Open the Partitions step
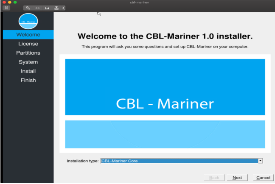275x184 pixels. coord(28,53)
